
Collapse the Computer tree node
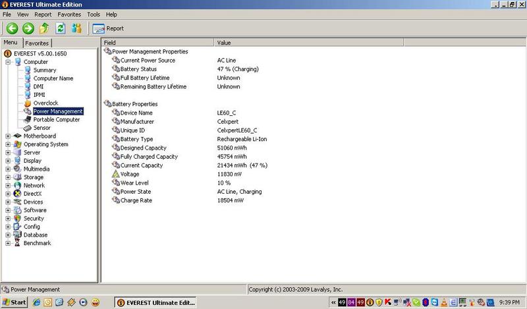[8, 62]
